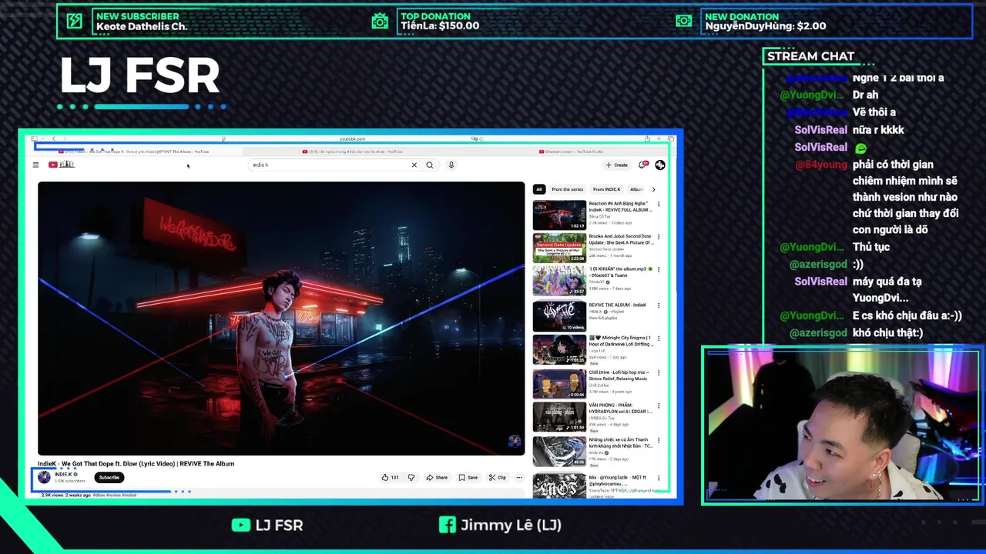Click the main video player
This screenshot has height=554, width=986.
tap(281, 319)
